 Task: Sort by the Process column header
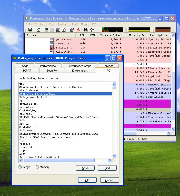pyautogui.click(x=50, y=35)
